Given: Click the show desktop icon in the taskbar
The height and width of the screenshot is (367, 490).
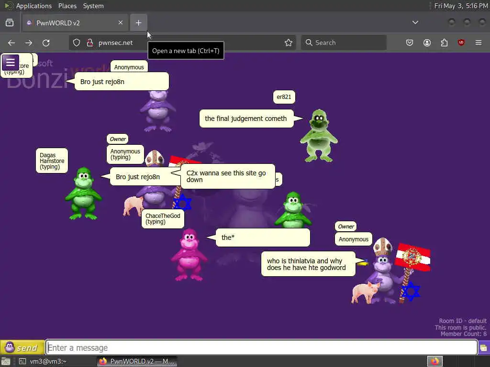Looking at the screenshot, I should click(6, 362).
